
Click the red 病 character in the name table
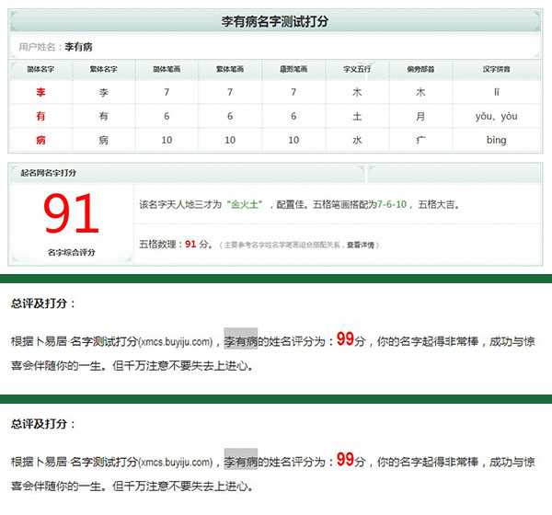[x=40, y=140]
